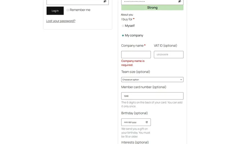Click the 'About you' heading text
The width and height of the screenshot is (230, 144).
[127, 15]
